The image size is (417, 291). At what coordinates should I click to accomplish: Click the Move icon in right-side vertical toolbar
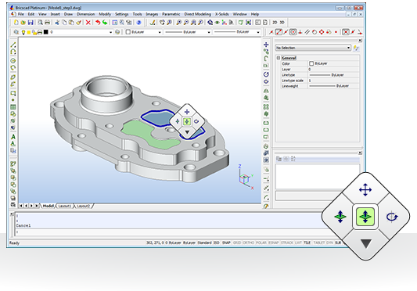pos(266,45)
